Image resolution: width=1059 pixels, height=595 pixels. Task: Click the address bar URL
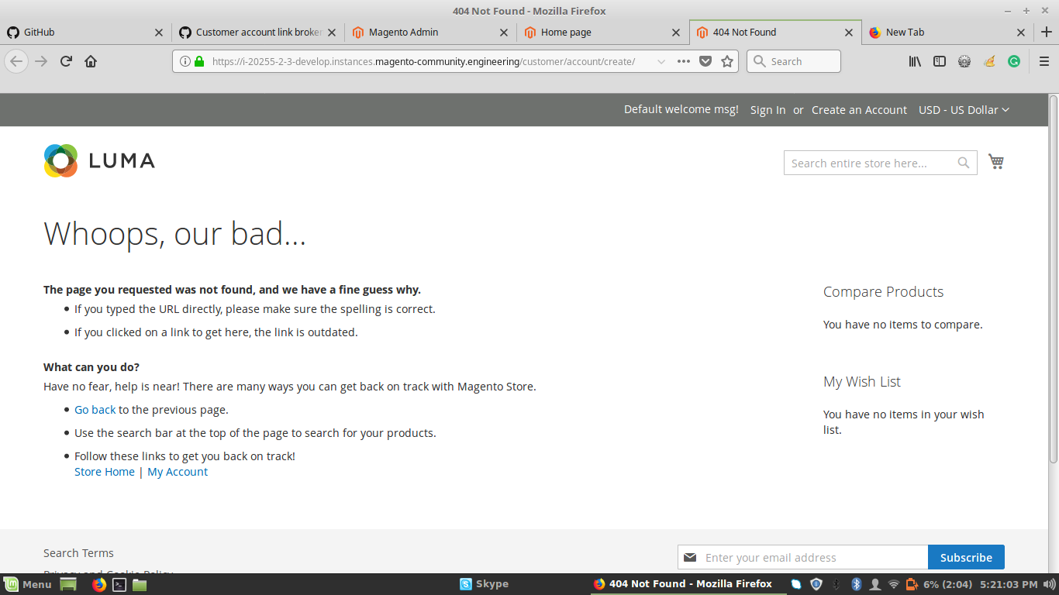point(423,61)
